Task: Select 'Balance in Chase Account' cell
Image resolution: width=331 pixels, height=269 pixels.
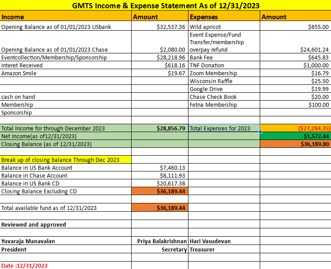Action: coord(66,175)
